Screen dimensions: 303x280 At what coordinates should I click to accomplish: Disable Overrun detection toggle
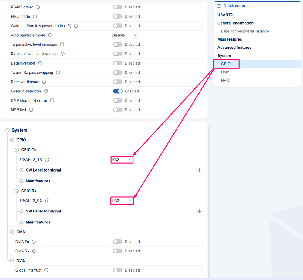point(118,91)
